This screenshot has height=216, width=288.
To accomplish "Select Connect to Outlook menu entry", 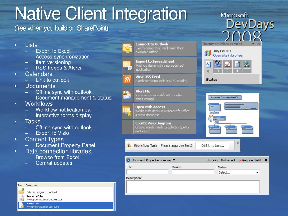I will [159, 48].
